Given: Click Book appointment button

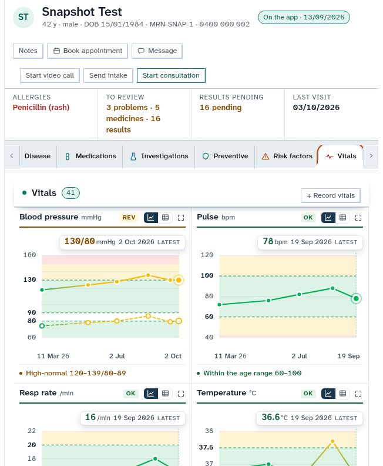Looking at the screenshot, I should point(88,51).
